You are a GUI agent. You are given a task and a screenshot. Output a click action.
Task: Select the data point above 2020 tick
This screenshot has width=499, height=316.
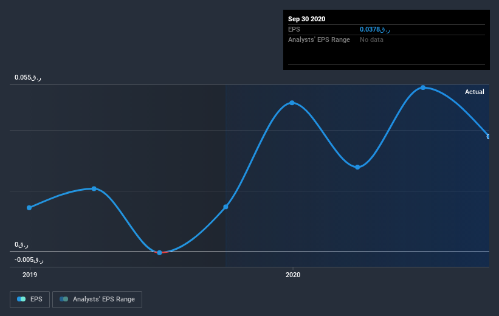click(292, 103)
